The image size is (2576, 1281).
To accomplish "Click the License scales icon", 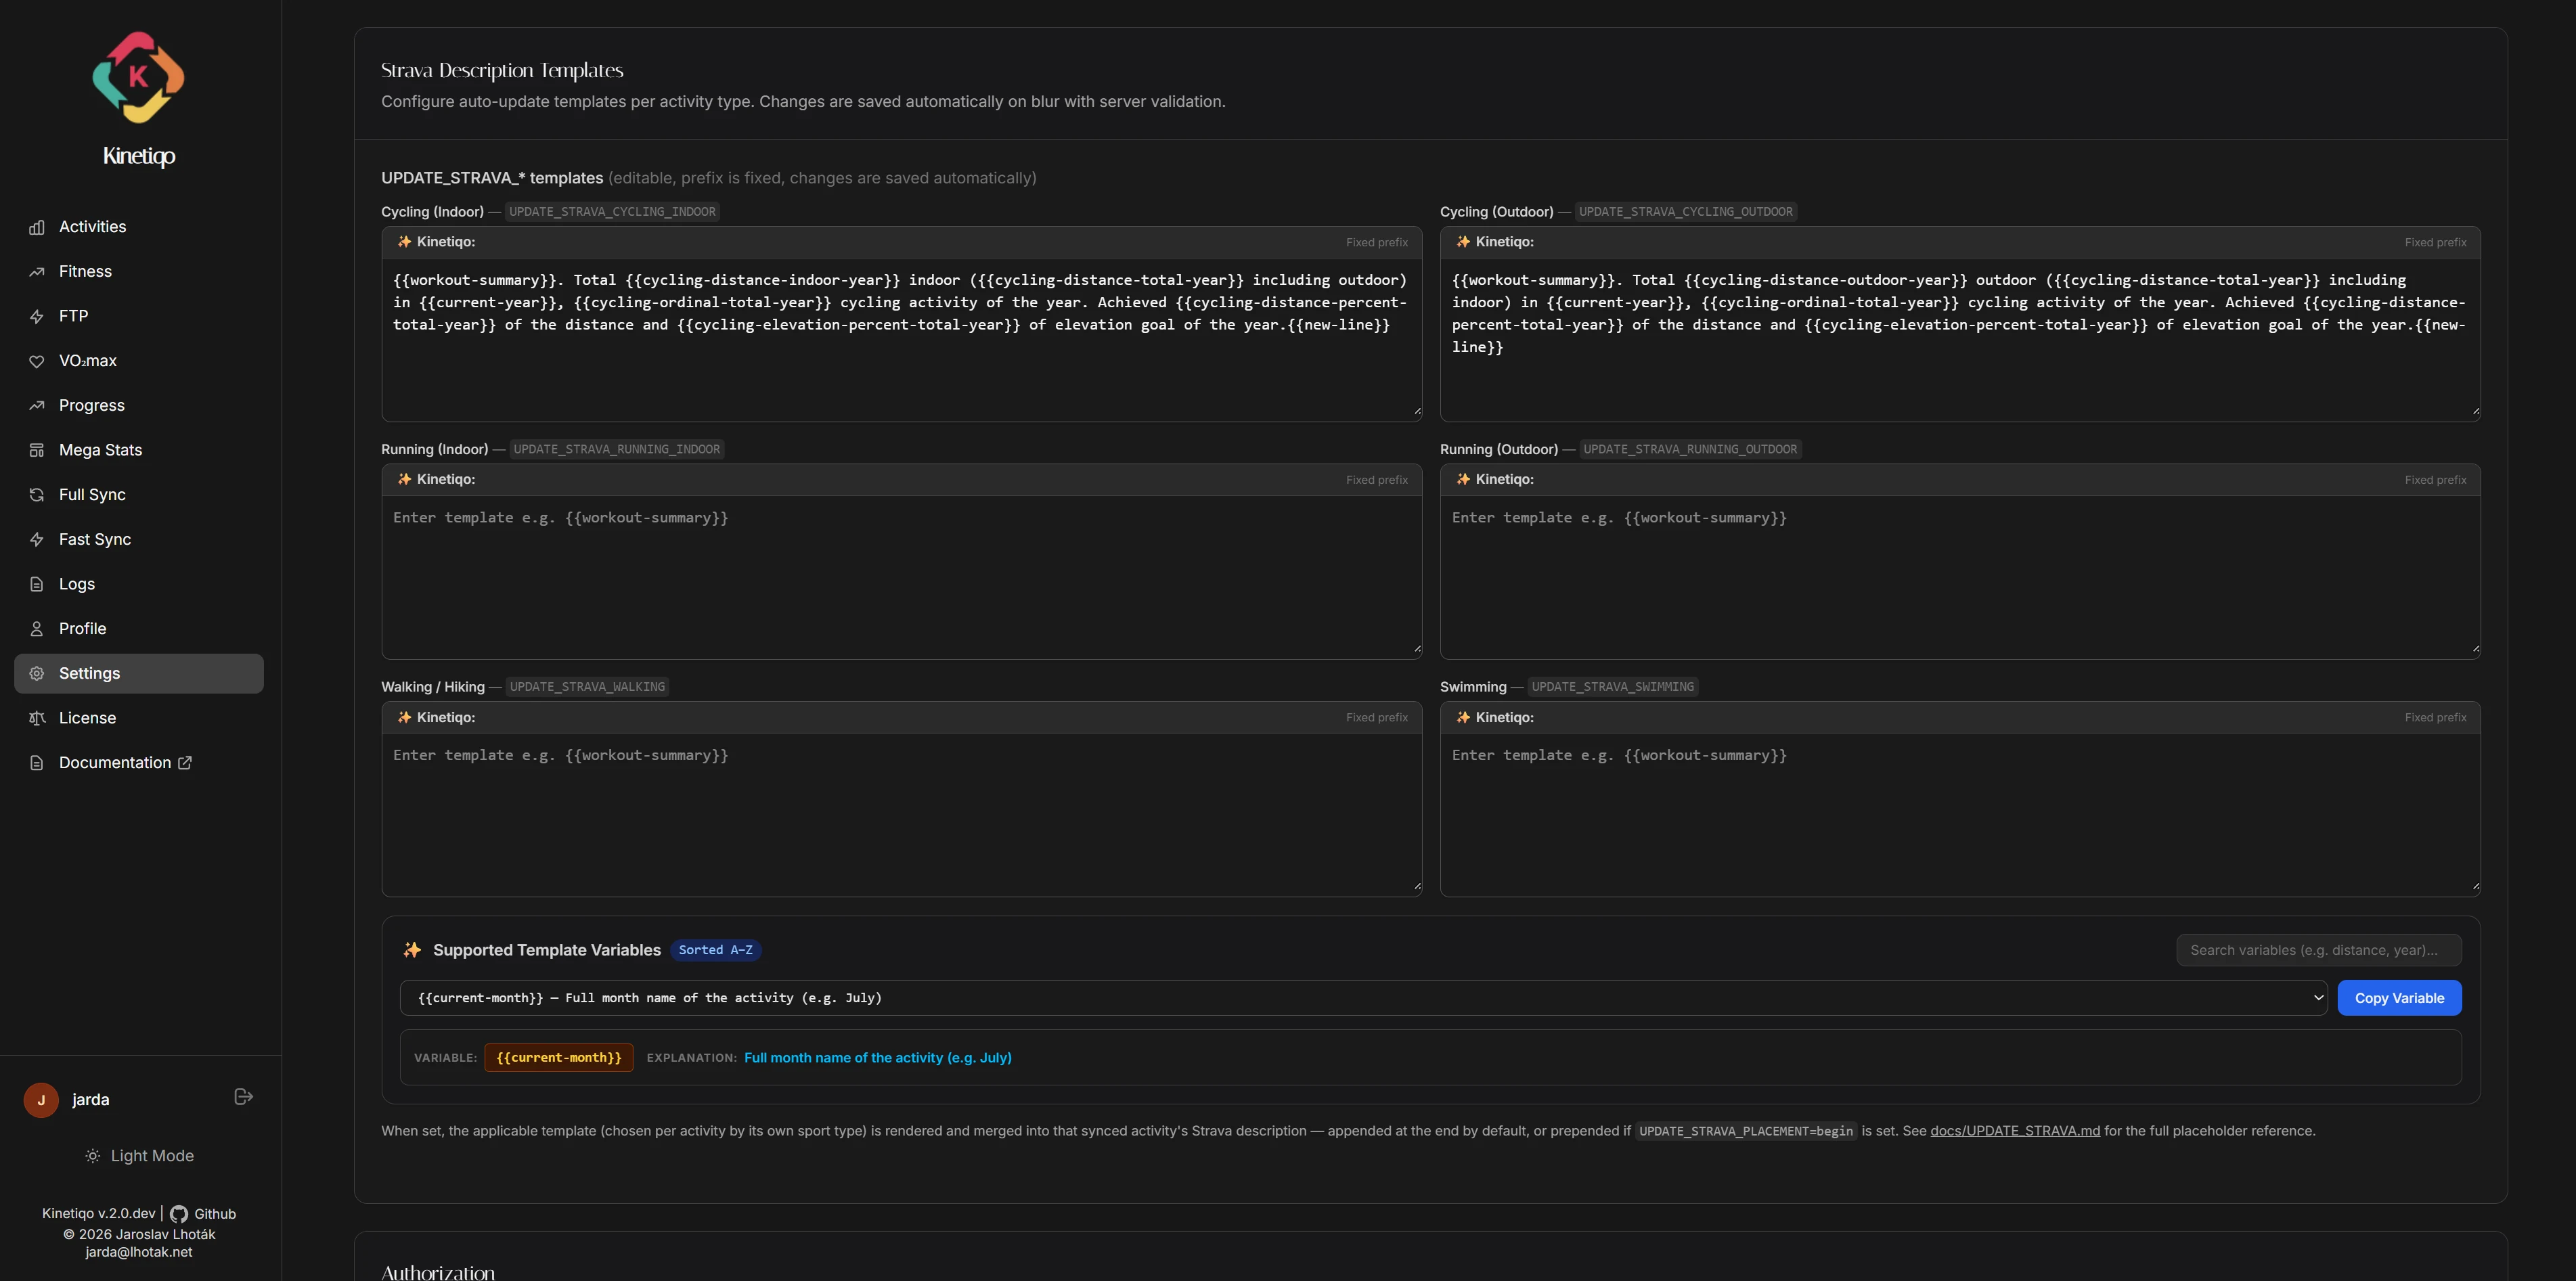I will [x=37, y=718].
